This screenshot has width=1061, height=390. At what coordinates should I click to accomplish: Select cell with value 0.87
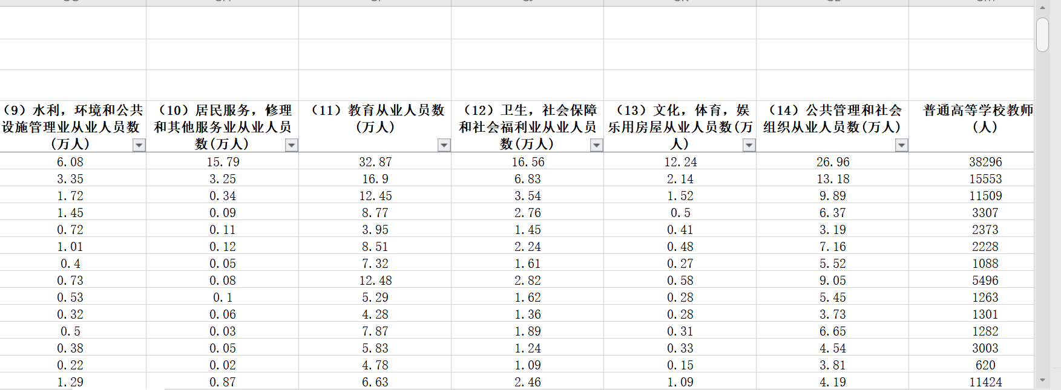point(223,382)
